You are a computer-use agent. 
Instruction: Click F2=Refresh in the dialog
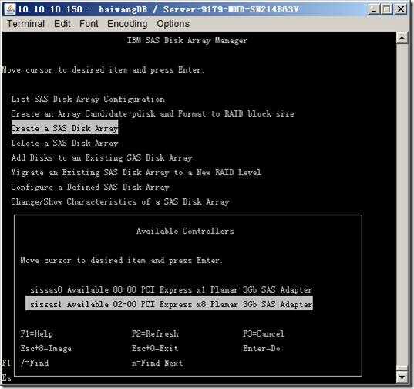(155, 333)
